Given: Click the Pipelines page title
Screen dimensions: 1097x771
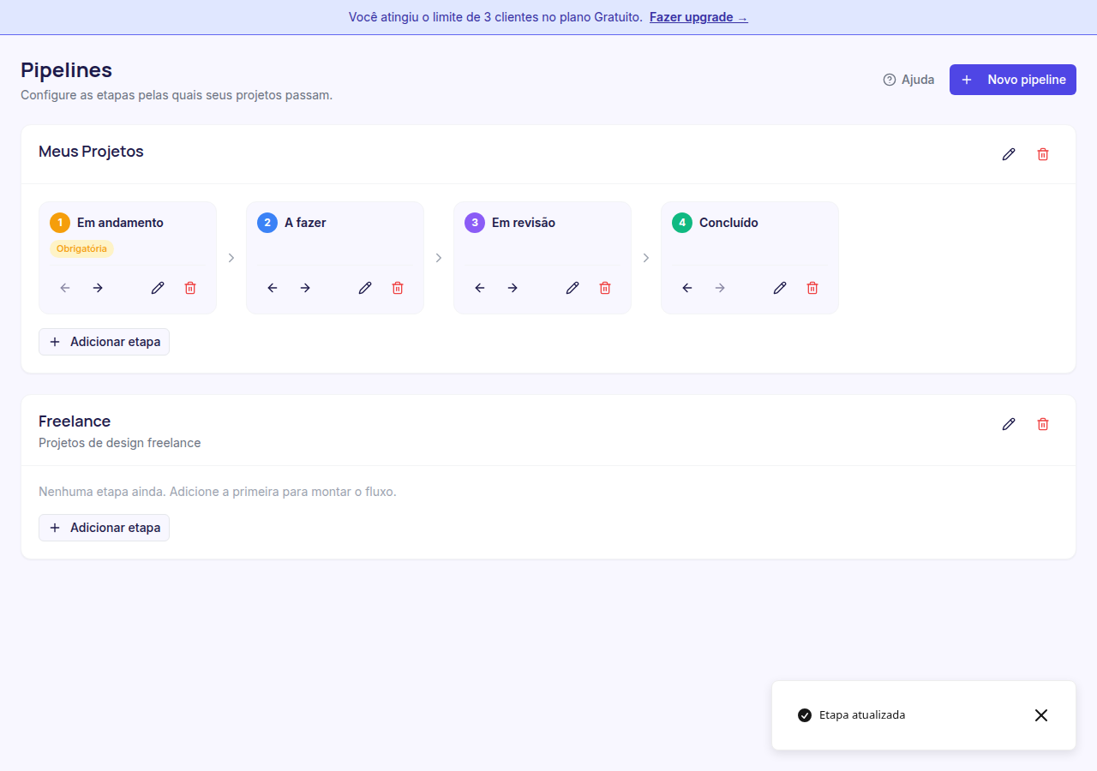Looking at the screenshot, I should (x=67, y=70).
